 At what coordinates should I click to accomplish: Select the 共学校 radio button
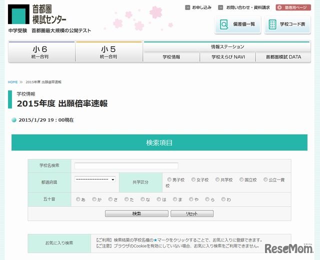(x=217, y=180)
